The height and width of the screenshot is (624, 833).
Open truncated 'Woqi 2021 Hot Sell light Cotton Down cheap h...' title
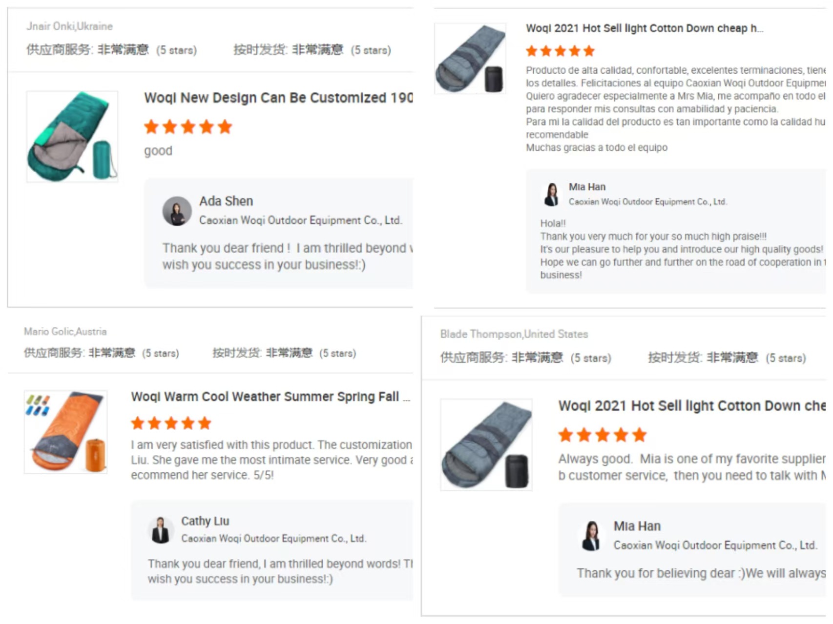pos(645,28)
